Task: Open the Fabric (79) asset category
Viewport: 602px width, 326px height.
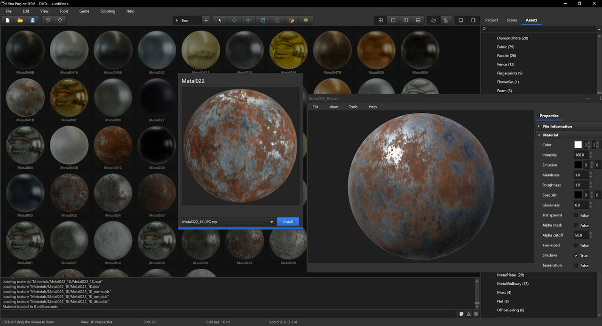Action: [x=505, y=47]
